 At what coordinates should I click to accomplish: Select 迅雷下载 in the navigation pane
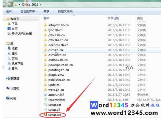click(17, 64)
